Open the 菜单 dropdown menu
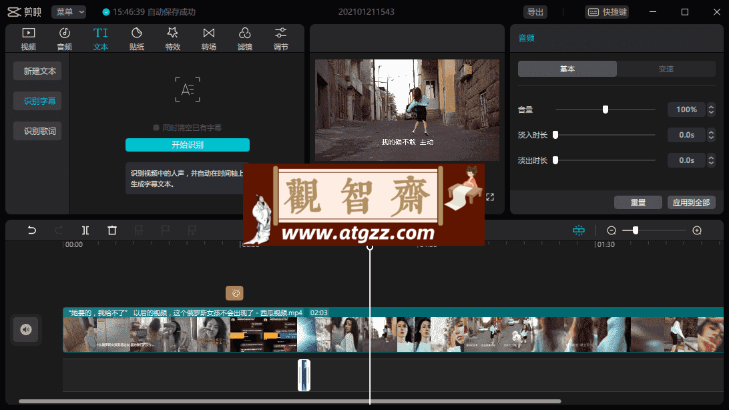Screen dimensions: 729x410 pyautogui.click(x=69, y=11)
